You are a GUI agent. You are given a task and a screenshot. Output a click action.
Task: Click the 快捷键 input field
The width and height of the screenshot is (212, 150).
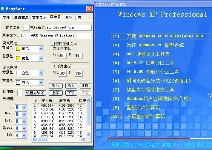20,93
